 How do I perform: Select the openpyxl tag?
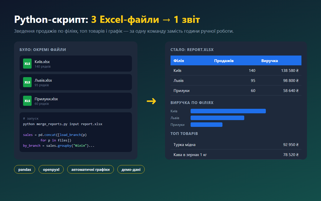coord(51,170)
